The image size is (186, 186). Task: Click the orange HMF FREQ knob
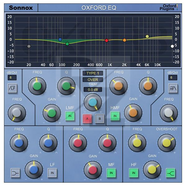118,86
